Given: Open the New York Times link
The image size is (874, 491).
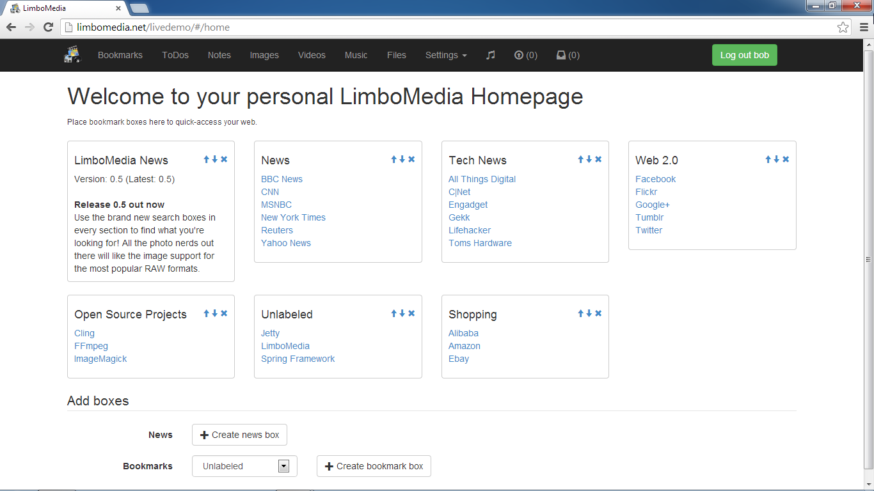Looking at the screenshot, I should point(293,217).
